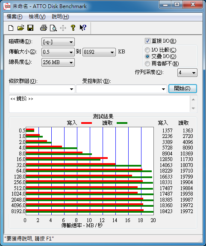Image resolution: width=206 pixels, height=246 pixels.
Task: Click the row label 1024.0 in chart
Action: [x=18, y=194]
